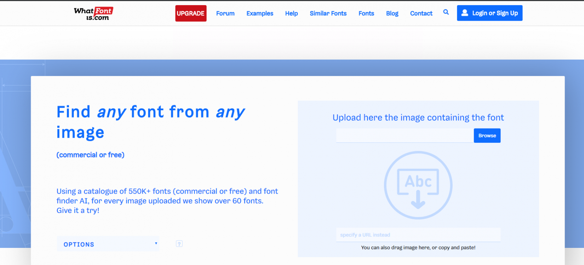Open the Fonts section

(x=366, y=13)
